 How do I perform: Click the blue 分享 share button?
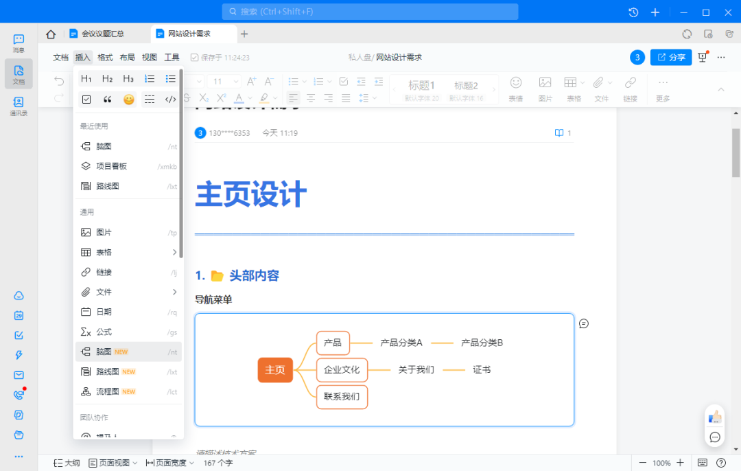pyautogui.click(x=671, y=57)
